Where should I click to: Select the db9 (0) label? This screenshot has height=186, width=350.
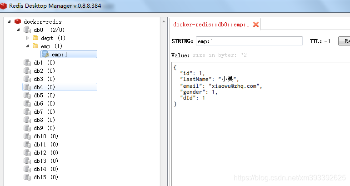click(44, 128)
